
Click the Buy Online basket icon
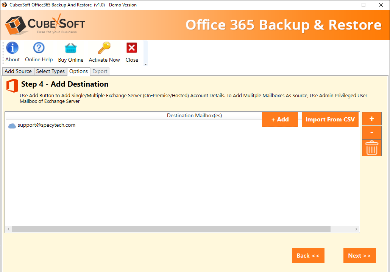click(71, 48)
